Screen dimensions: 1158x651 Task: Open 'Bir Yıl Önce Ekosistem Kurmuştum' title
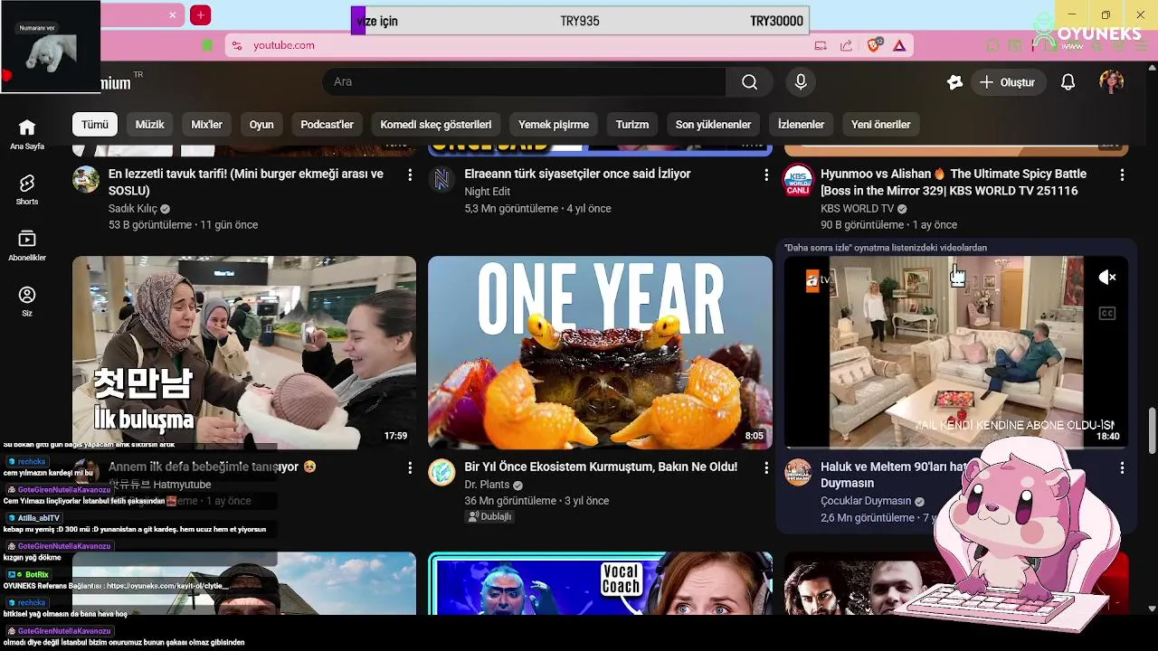[601, 467]
